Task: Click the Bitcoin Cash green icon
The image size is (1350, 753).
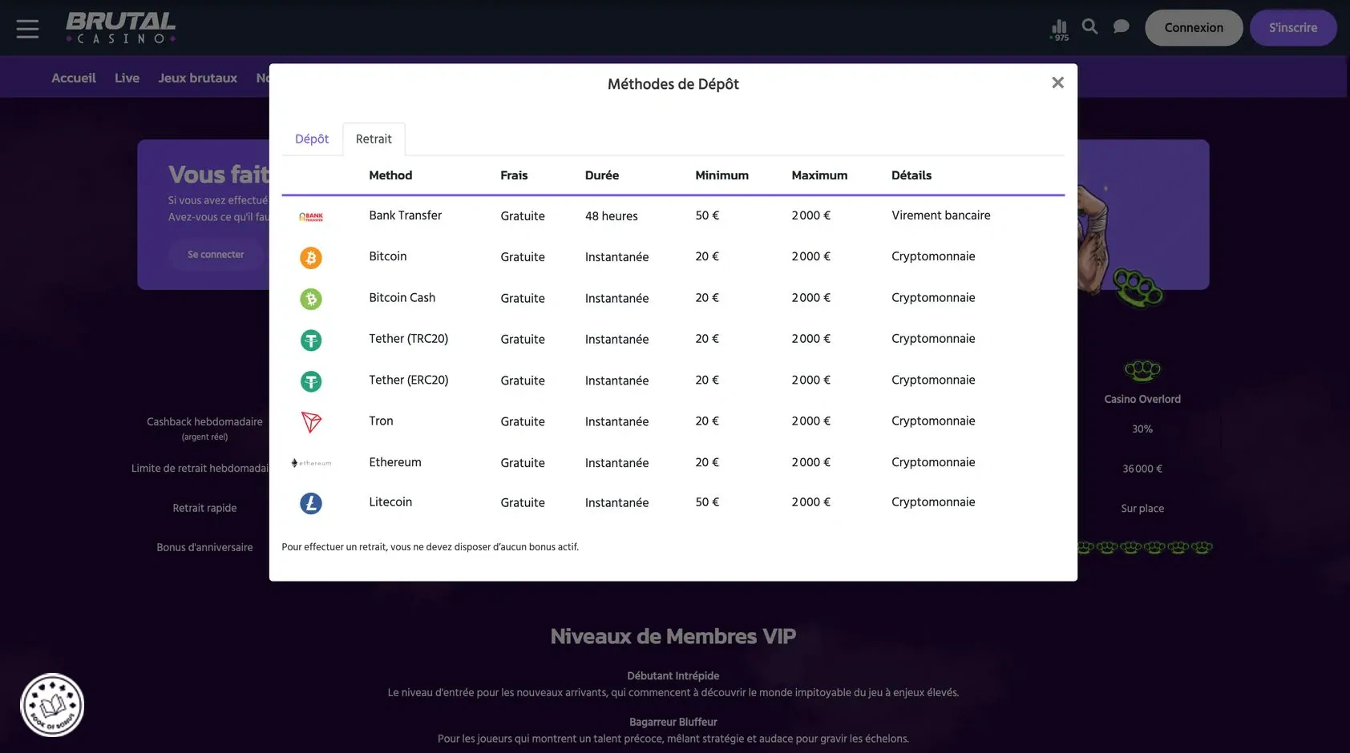Action: click(x=311, y=299)
